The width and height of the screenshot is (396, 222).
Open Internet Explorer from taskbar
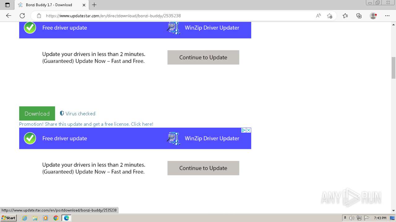pyautogui.click(x=25, y=218)
